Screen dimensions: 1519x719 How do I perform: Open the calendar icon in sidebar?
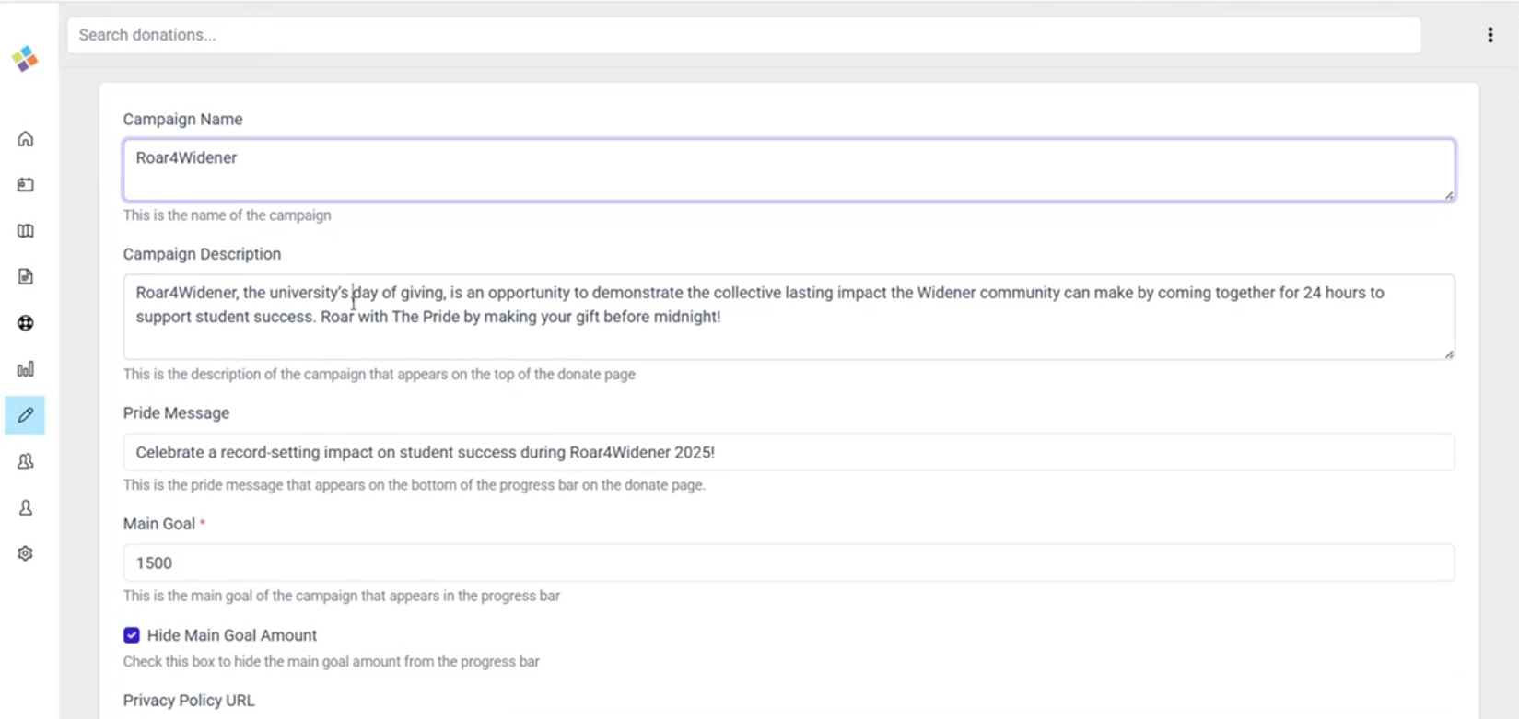click(x=26, y=185)
